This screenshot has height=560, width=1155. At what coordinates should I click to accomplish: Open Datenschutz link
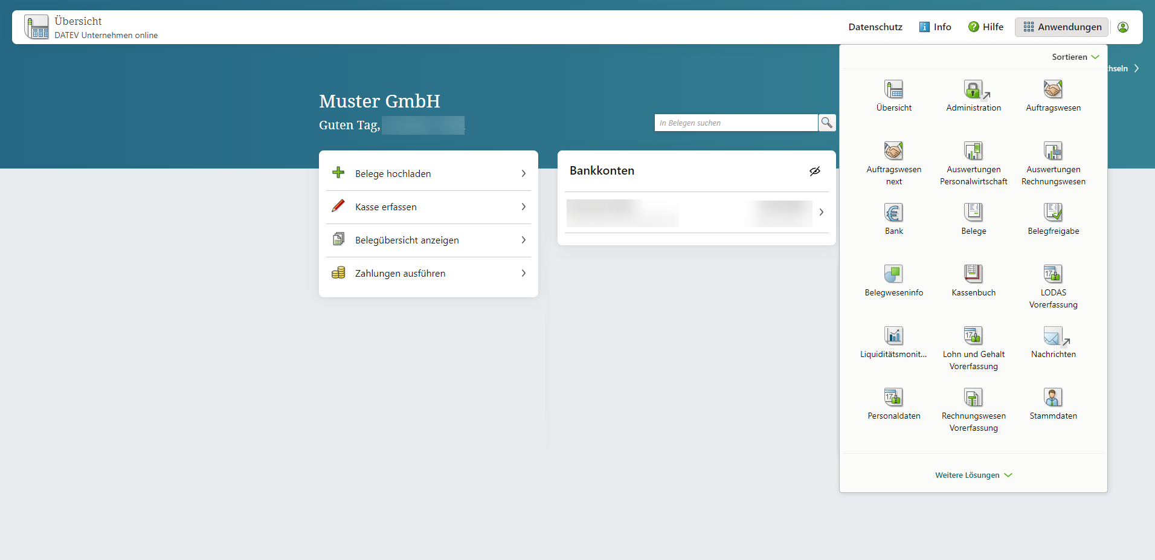875,27
